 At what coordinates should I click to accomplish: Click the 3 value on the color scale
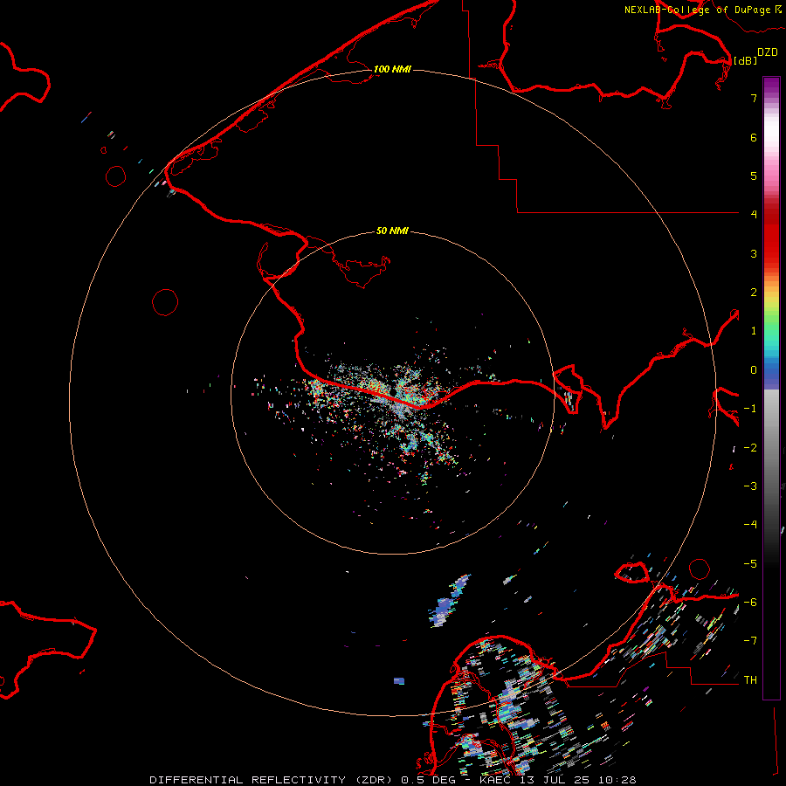[x=754, y=253]
